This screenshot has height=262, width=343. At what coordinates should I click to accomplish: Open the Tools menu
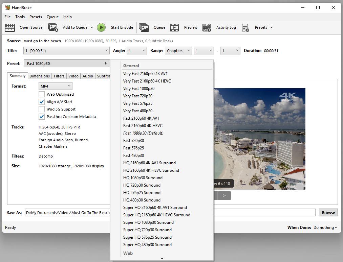coord(20,17)
